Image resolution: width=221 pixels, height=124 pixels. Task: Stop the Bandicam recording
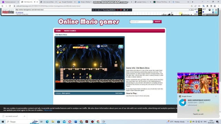(121, 10)
